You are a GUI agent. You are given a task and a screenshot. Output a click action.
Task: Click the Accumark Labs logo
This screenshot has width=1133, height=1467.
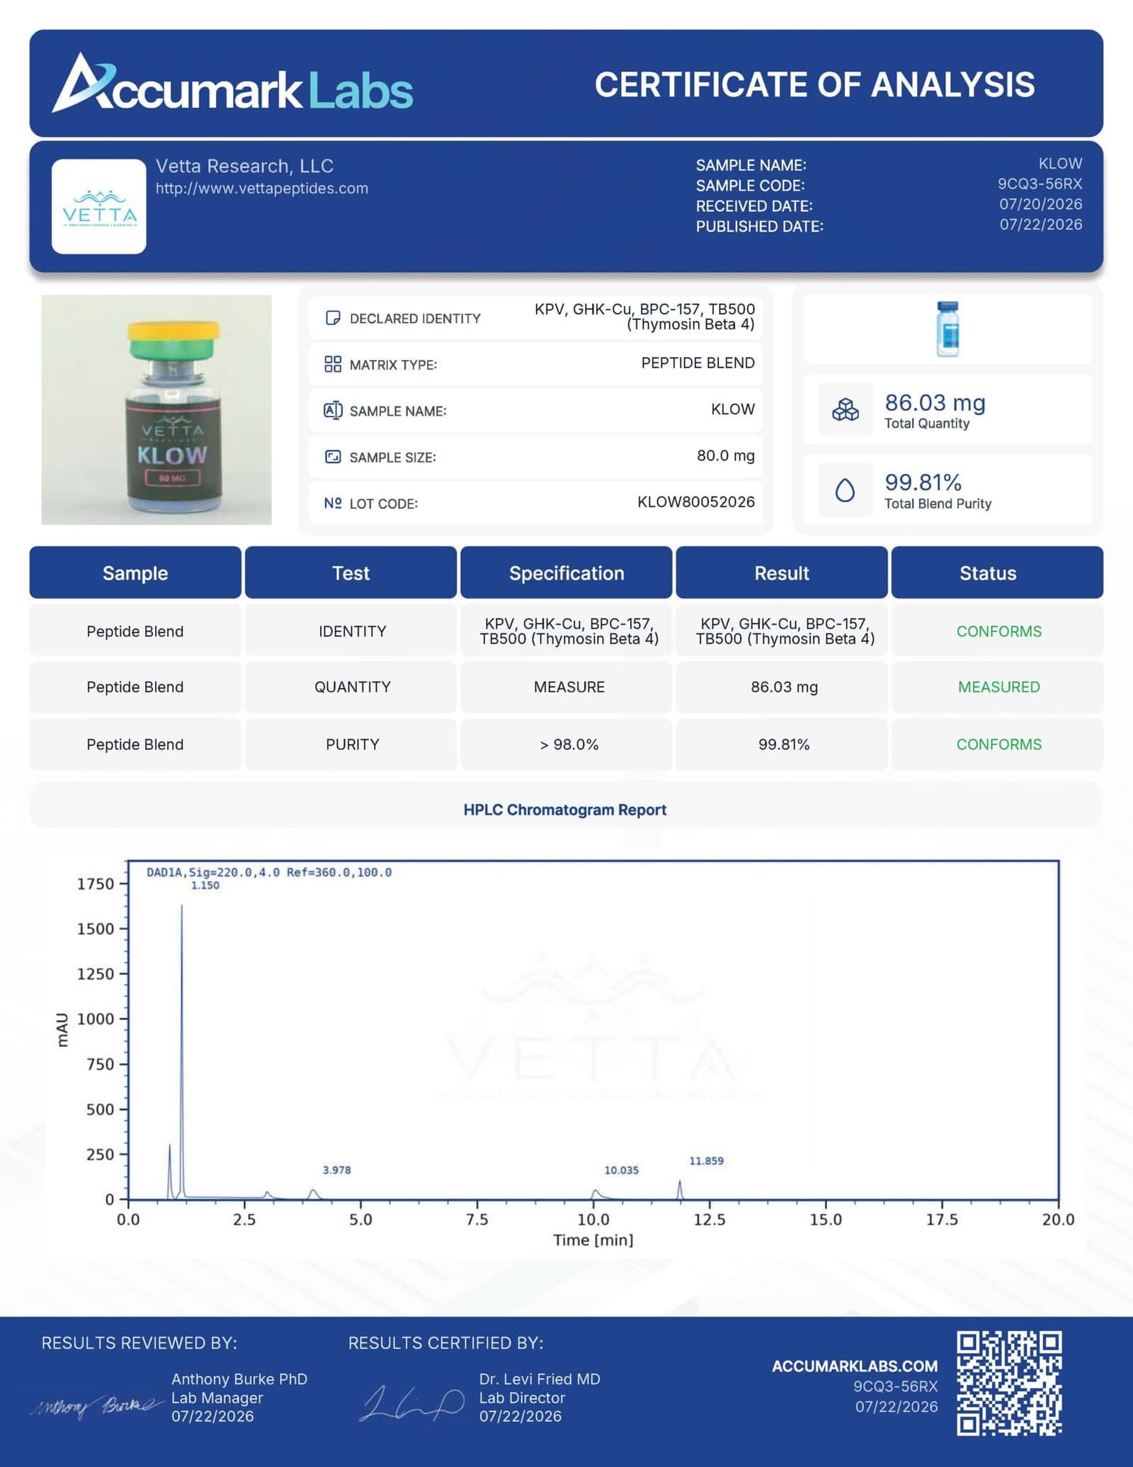[x=232, y=84]
